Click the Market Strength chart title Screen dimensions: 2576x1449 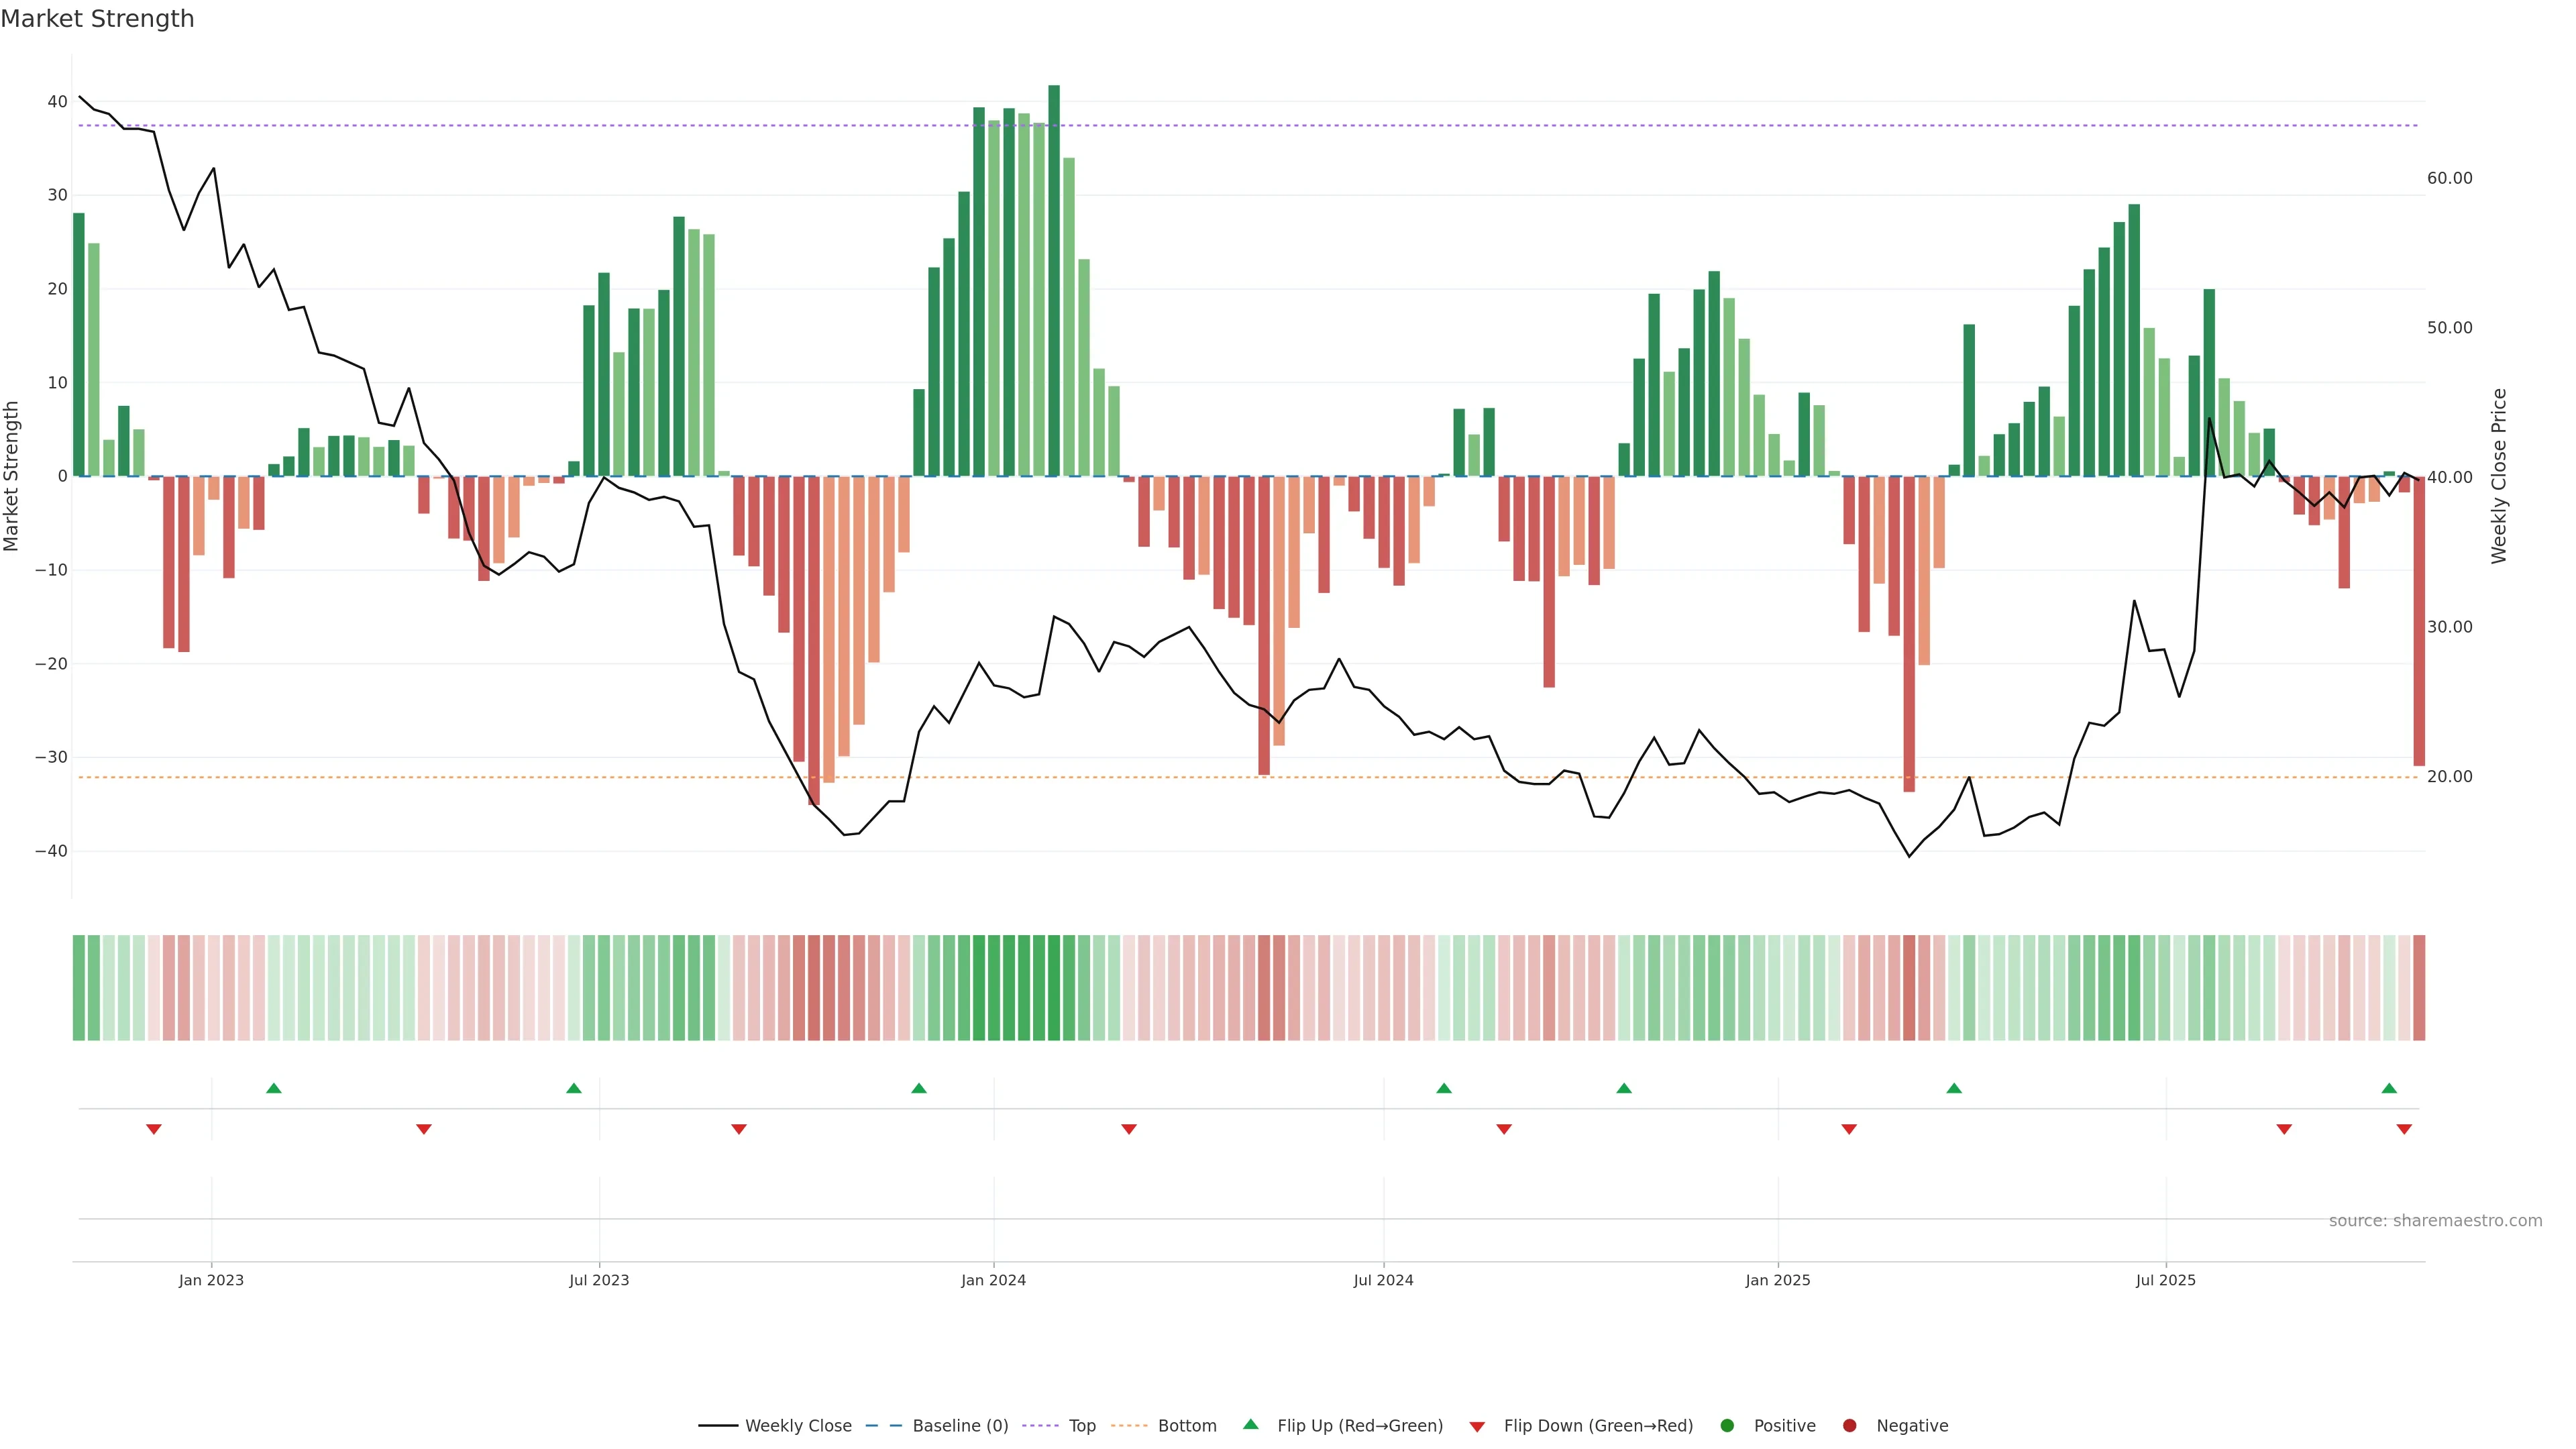[97, 19]
